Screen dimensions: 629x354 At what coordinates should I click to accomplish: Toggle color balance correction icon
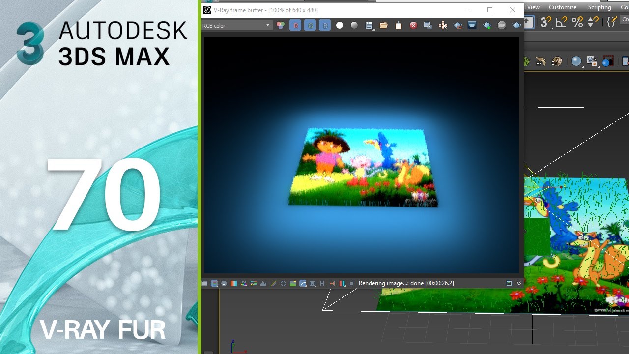click(x=254, y=283)
